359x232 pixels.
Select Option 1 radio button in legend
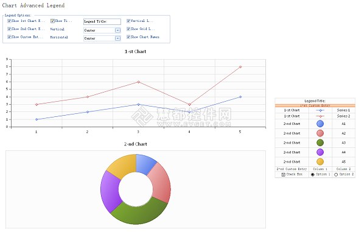pos(313,175)
